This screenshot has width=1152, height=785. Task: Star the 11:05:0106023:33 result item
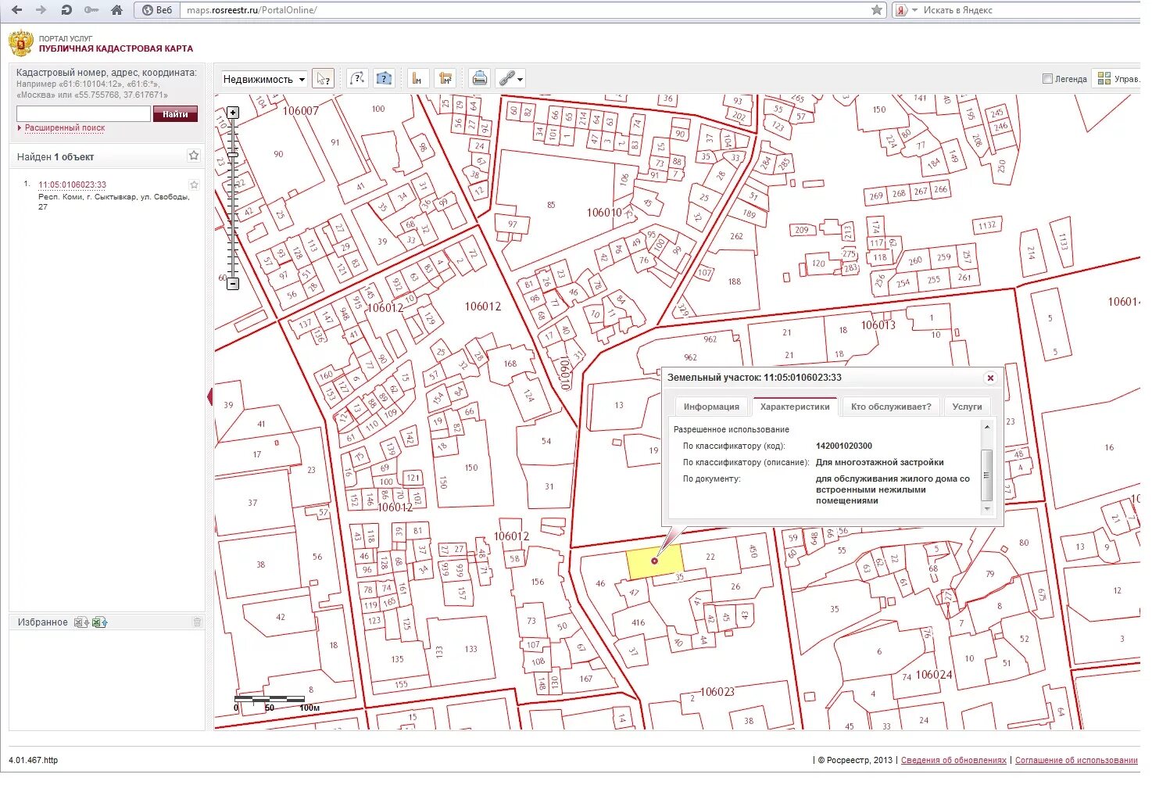(x=194, y=185)
